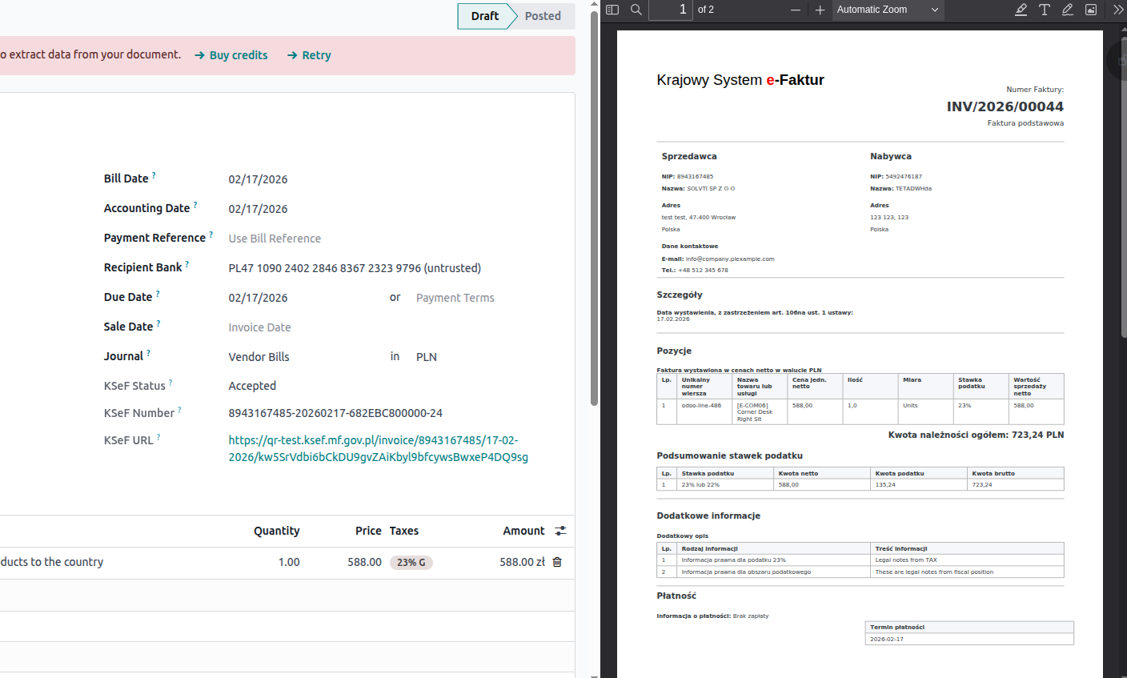
Task: Click the PDF page number field
Action: (x=671, y=10)
